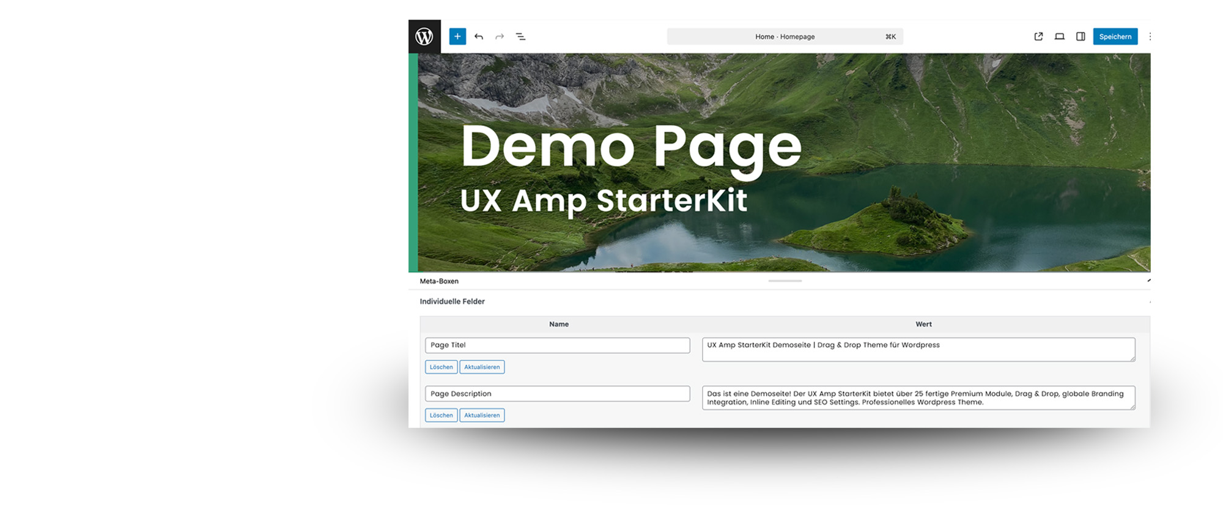
Task: Collapse the Meta-Boxen panel header
Action: 1148,281
